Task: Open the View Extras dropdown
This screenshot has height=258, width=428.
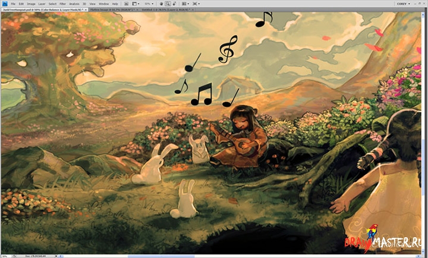Action: (x=136, y=4)
